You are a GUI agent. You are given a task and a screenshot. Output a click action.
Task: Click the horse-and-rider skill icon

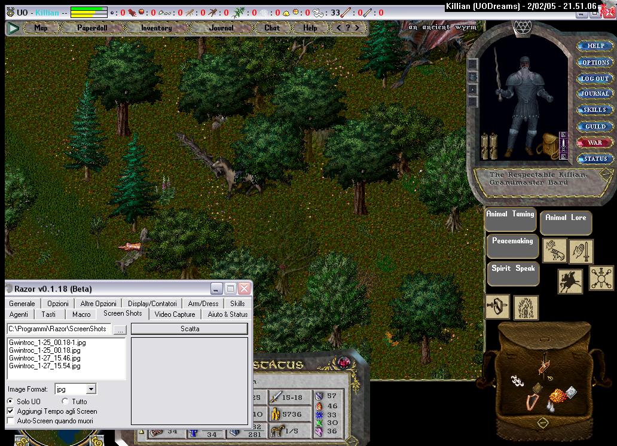click(570, 282)
